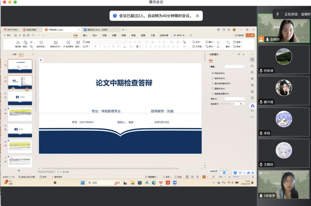Expand the 填充 fill preset dropdown

234,67
